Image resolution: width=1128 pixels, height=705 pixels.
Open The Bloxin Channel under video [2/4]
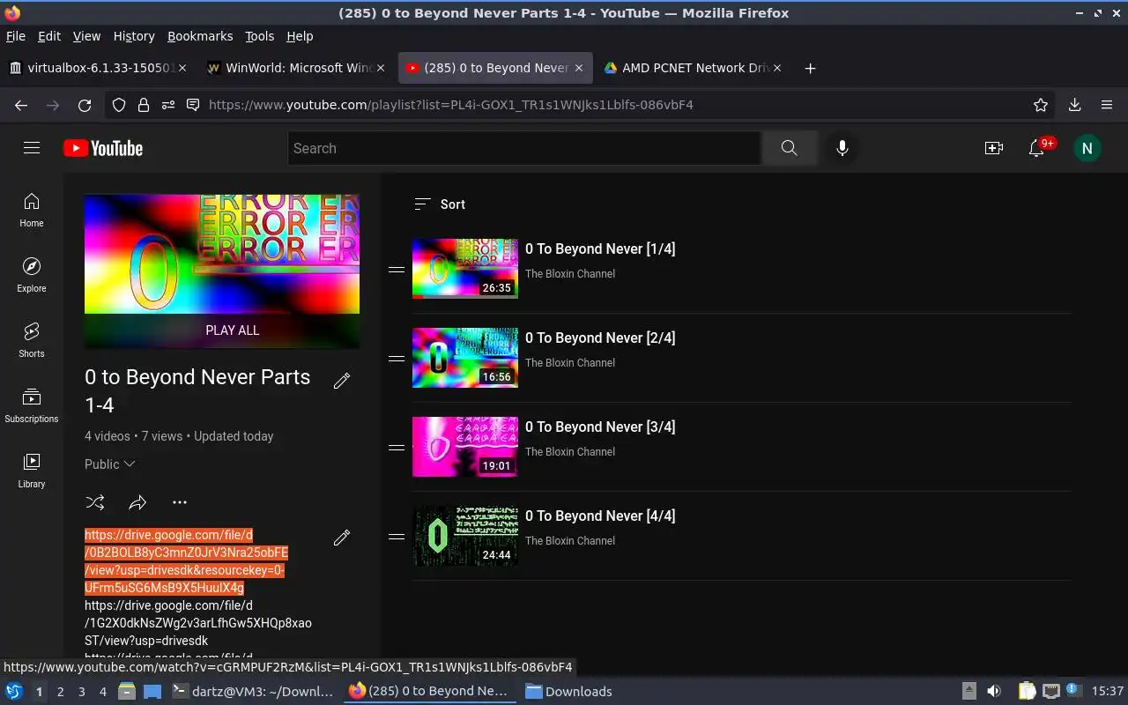(570, 363)
